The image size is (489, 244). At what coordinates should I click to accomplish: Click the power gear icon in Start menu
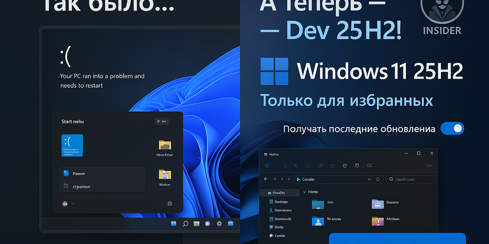pos(170,203)
